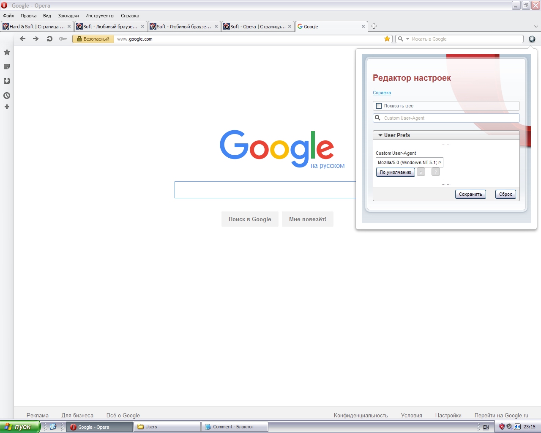Collapse the User Prefs section
This screenshot has width=541, height=433.
tap(380, 135)
